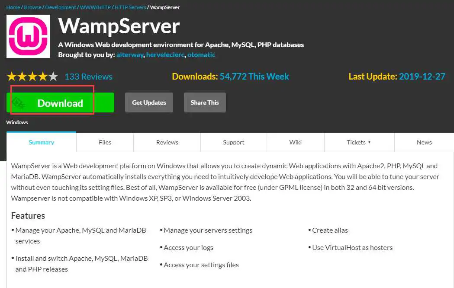
Task: Click 'Manage your servers settings' text
Action: point(208,230)
